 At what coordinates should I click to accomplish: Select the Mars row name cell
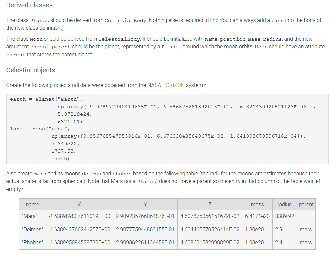click(32, 216)
